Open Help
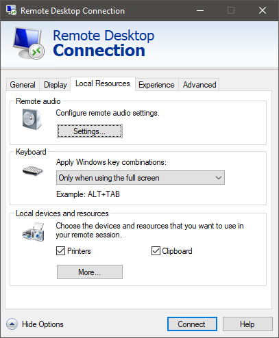The image size is (279, 338). (247, 324)
